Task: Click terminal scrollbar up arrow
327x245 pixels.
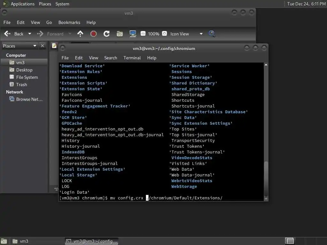Action: [x=266, y=65]
